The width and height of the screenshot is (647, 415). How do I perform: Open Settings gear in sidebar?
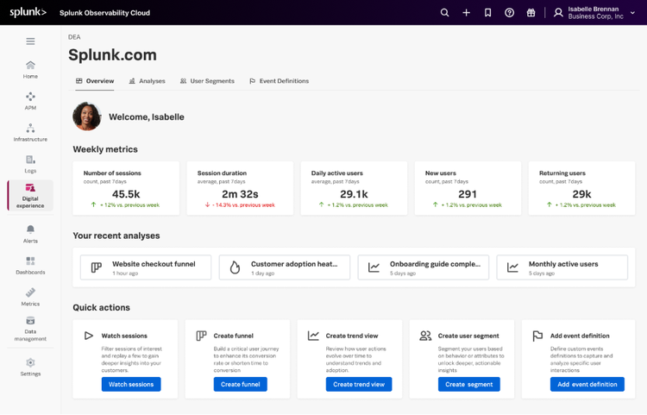pos(30,367)
